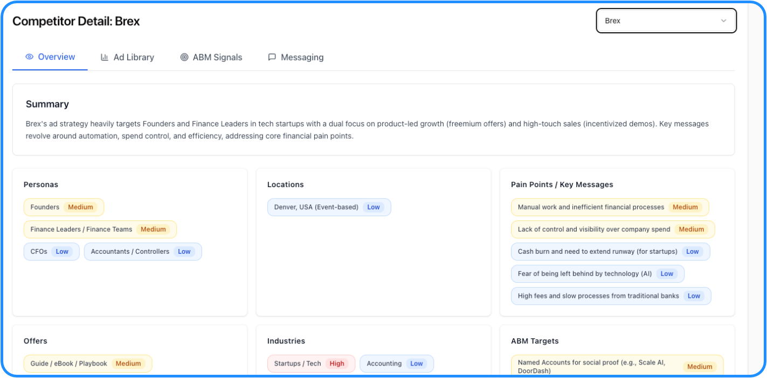The width and height of the screenshot is (767, 378).
Task: Click the Summary description text block
Action: click(367, 130)
